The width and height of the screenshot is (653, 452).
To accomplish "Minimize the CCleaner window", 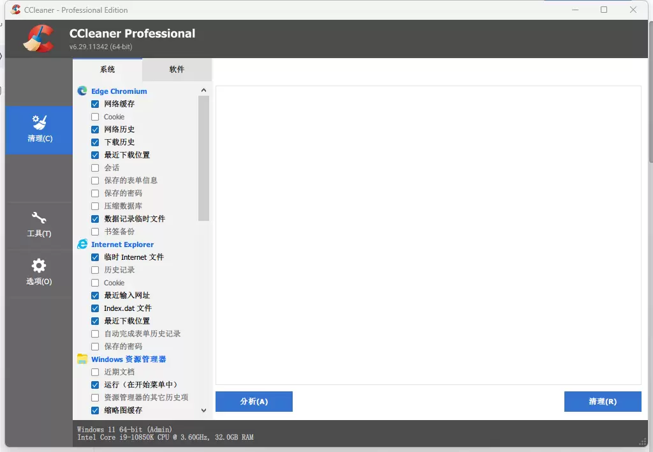I will 575,10.
